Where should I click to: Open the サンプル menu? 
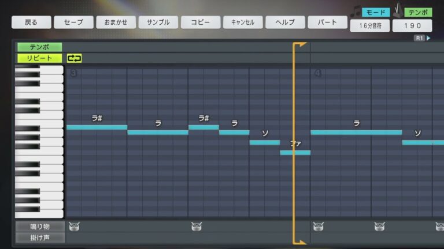coord(158,22)
